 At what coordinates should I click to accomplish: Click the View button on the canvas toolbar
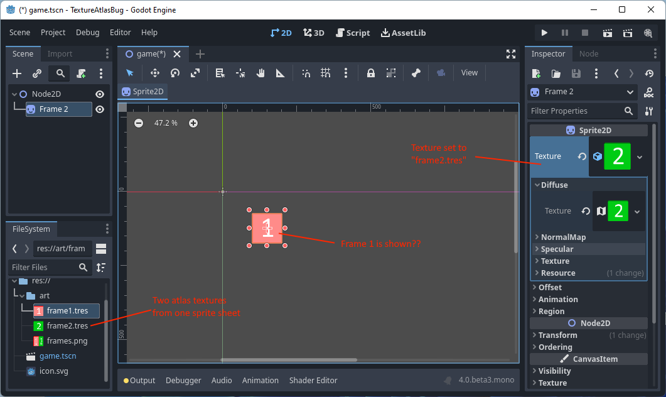[470, 73]
